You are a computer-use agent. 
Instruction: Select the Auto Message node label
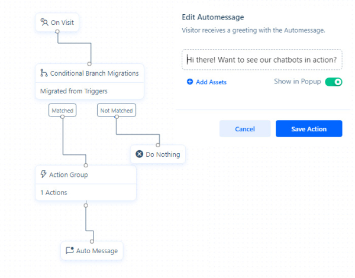[97, 251]
